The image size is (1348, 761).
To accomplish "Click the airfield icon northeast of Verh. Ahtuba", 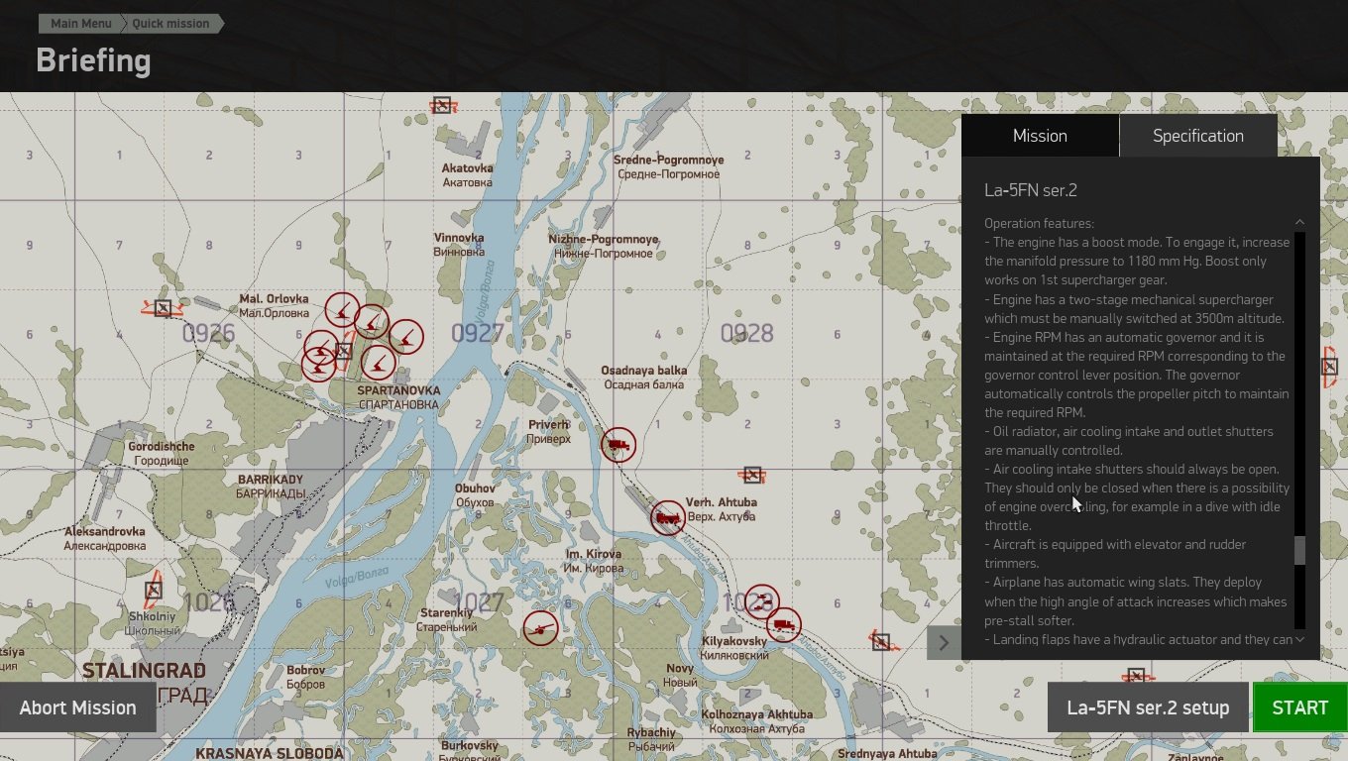I will 752,476.
